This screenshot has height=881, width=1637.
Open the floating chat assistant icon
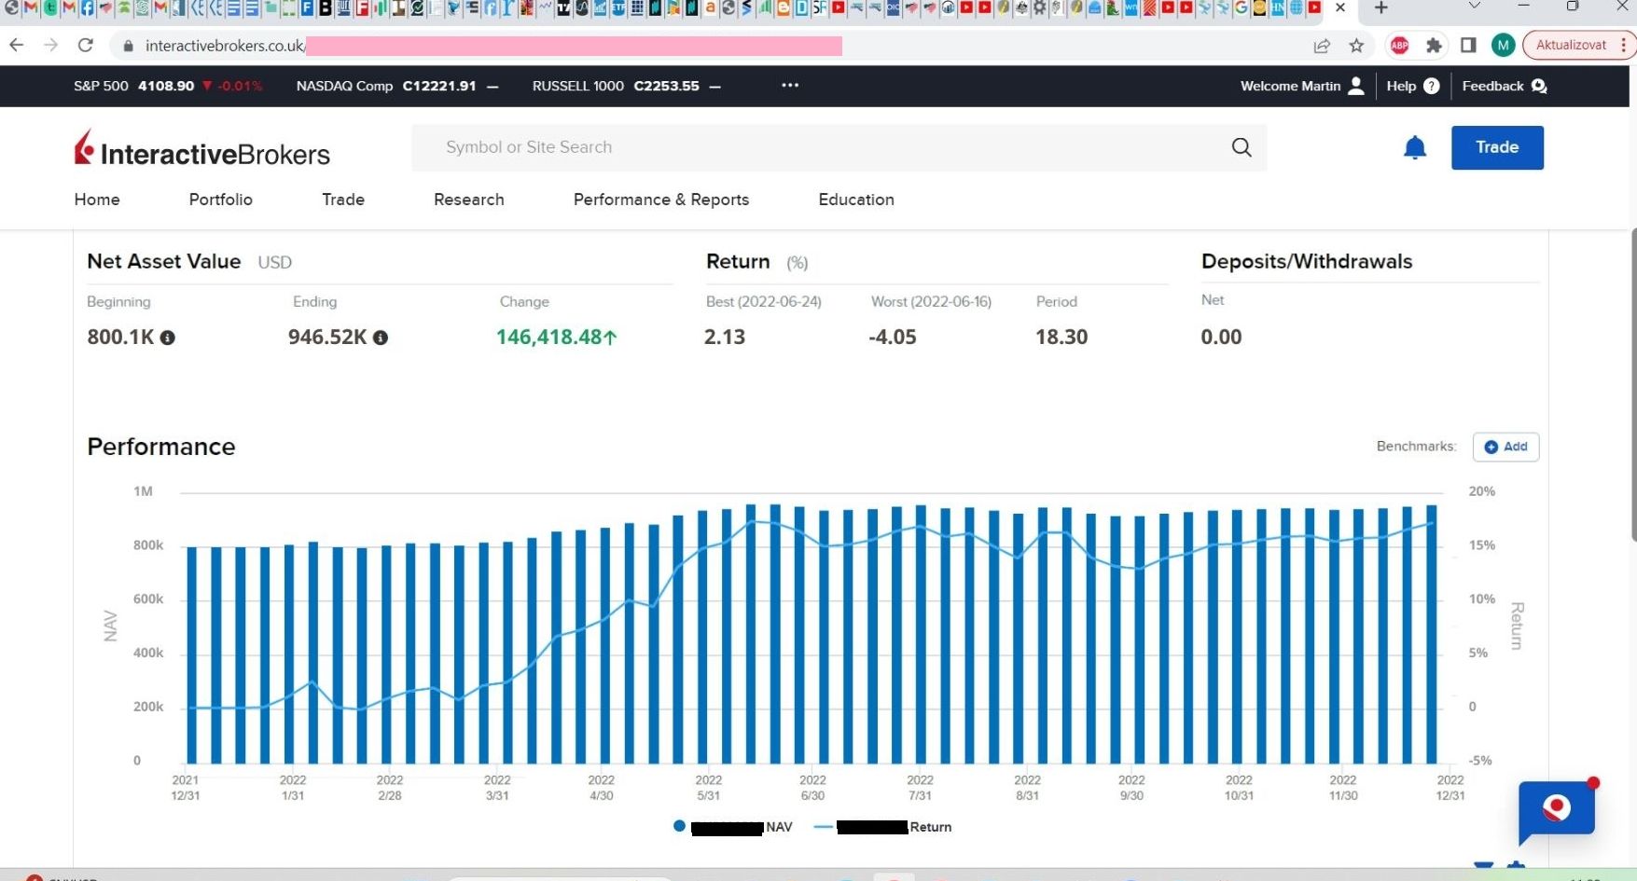[x=1557, y=809]
